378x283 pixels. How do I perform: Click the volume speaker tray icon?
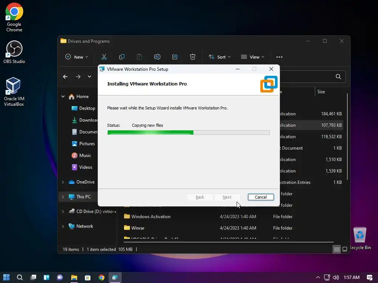[336, 277]
